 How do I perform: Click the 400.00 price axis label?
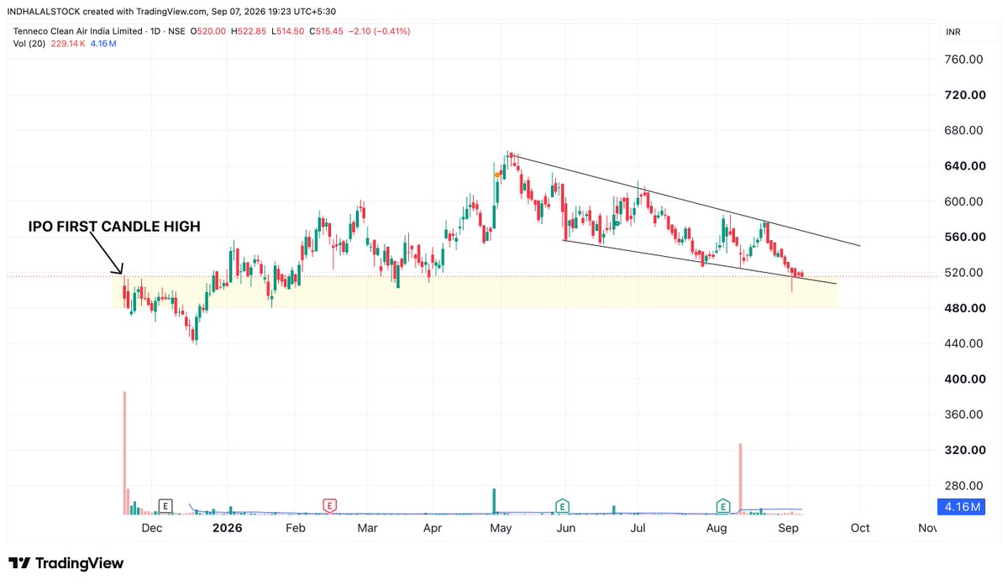(x=963, y=379)
